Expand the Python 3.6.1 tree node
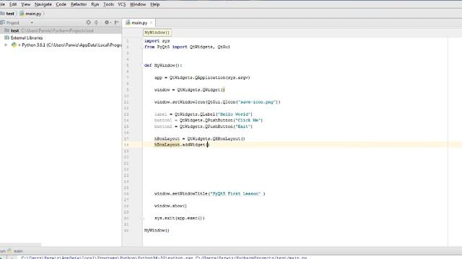This screenshot has height=259, width=462. point(6,45)
